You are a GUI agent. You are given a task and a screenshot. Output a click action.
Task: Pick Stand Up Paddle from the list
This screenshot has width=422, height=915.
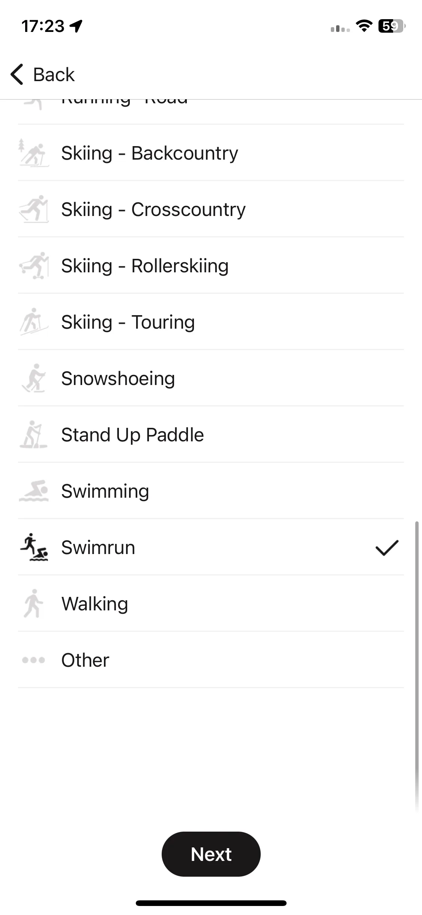211,435
